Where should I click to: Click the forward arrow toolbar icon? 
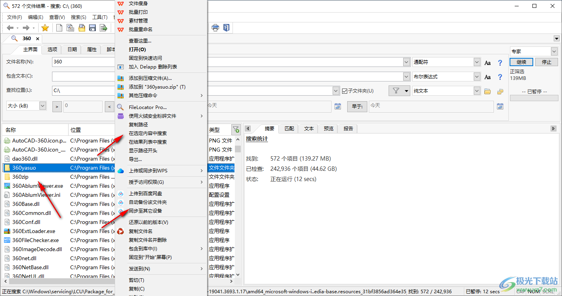tap(26, 28)
